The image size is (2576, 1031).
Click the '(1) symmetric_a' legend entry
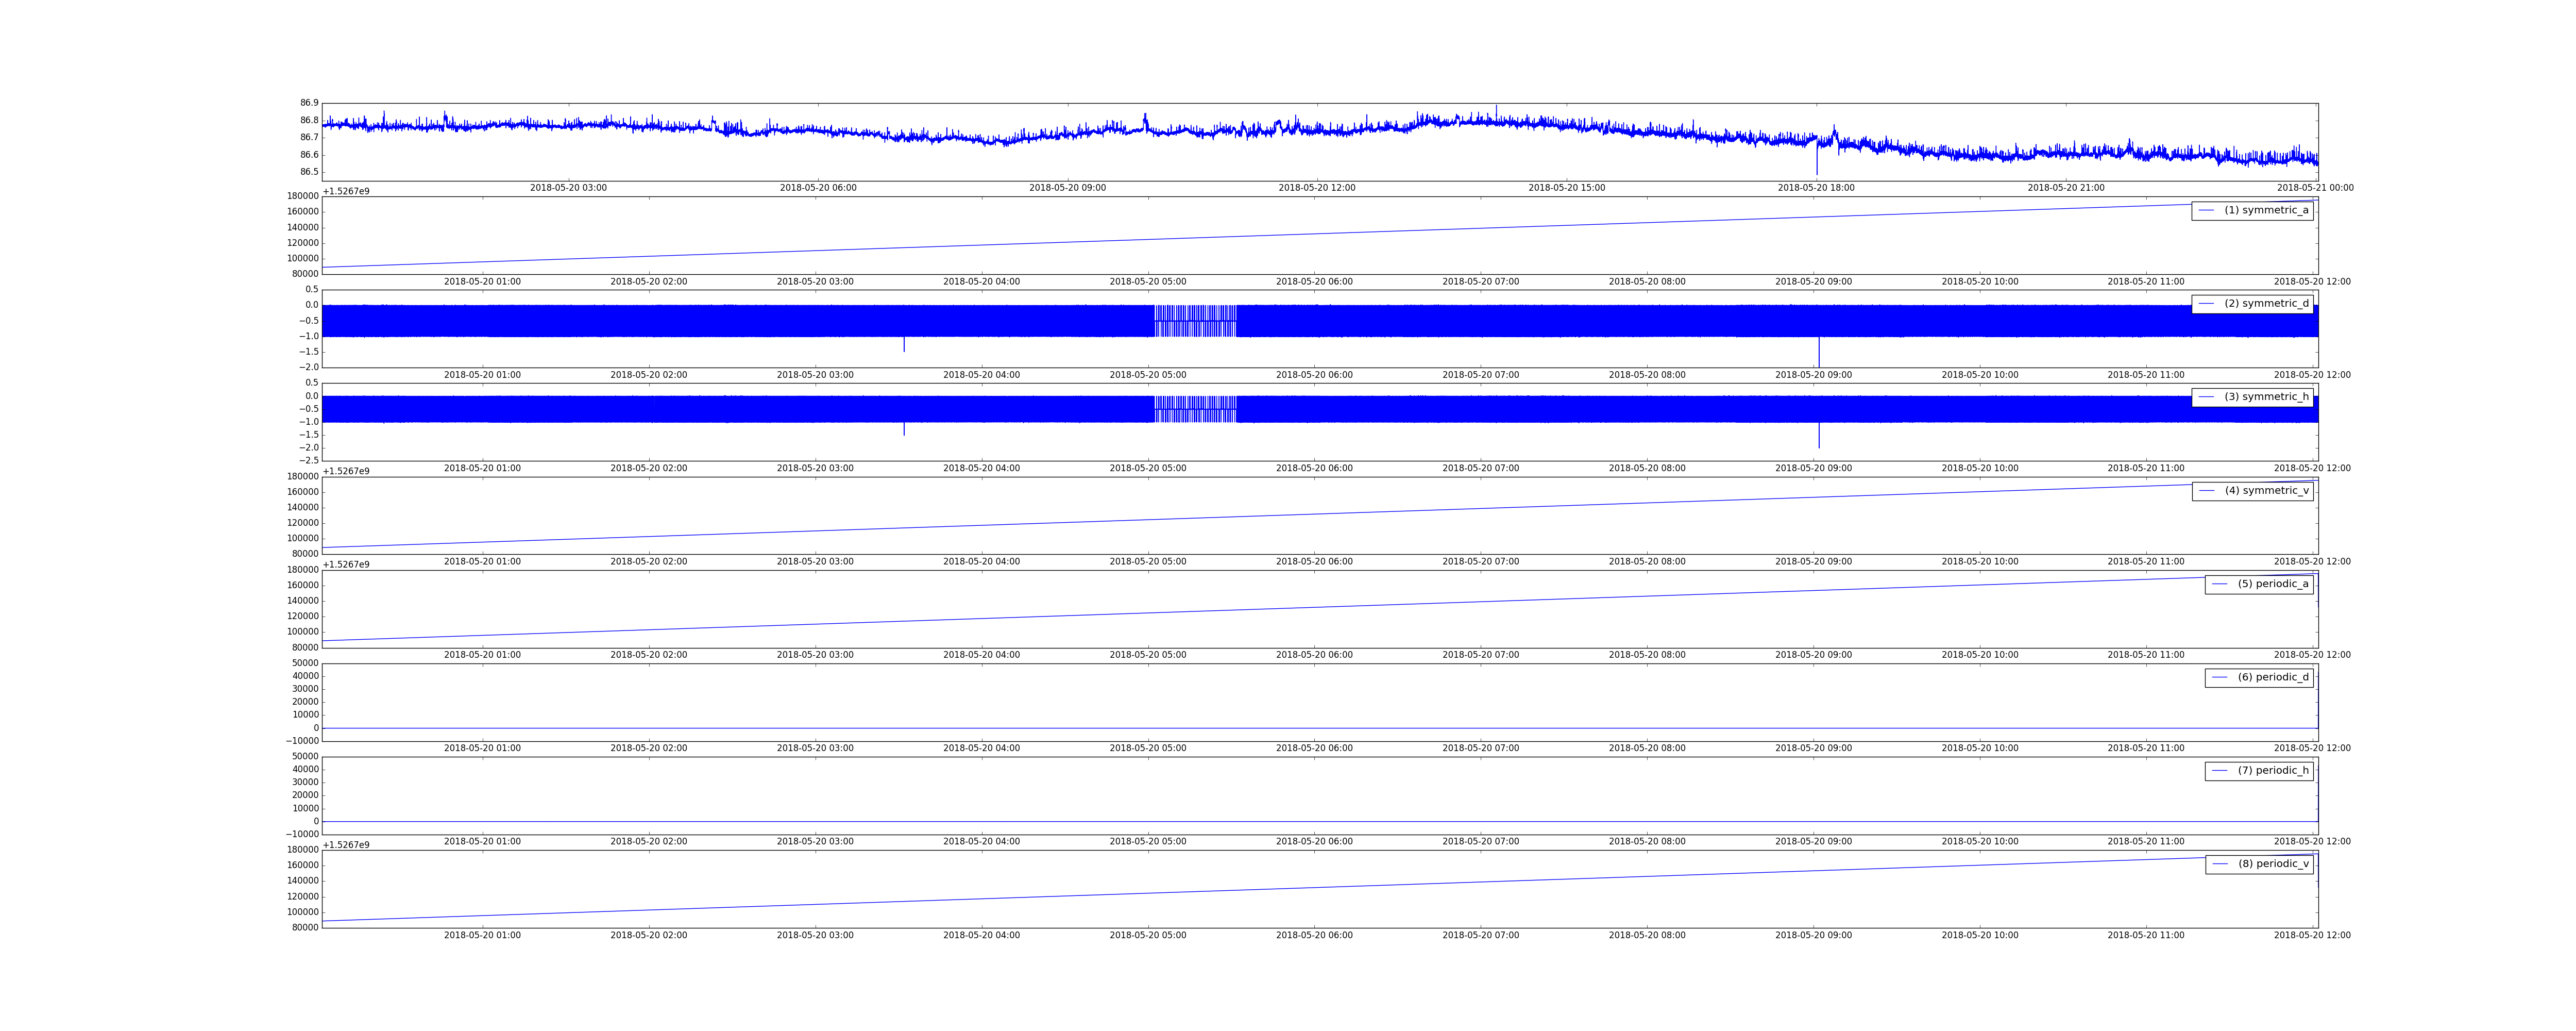(2252, 210)
